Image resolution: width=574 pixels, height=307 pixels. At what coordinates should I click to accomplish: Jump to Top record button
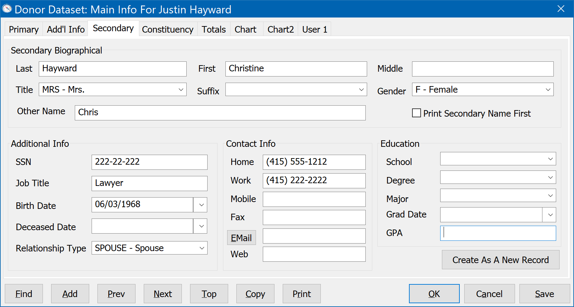209,294
